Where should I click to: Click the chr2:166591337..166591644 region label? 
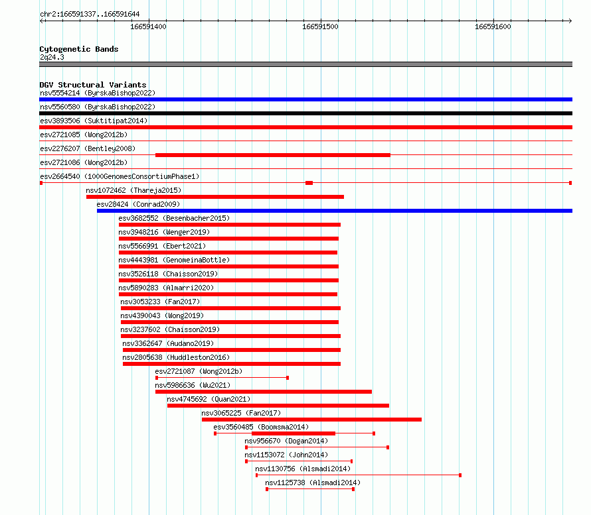pyautogui.click(x=90, y=14)
